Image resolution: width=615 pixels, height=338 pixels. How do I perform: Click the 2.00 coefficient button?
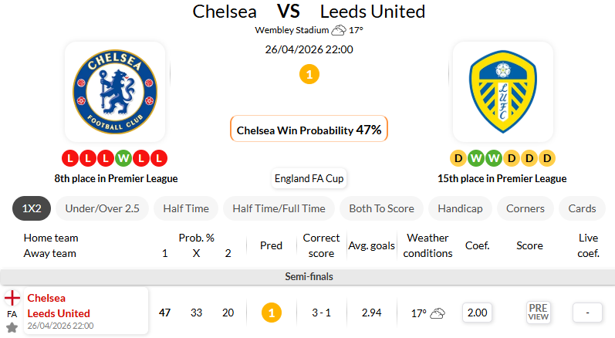[x=478, y=313]
